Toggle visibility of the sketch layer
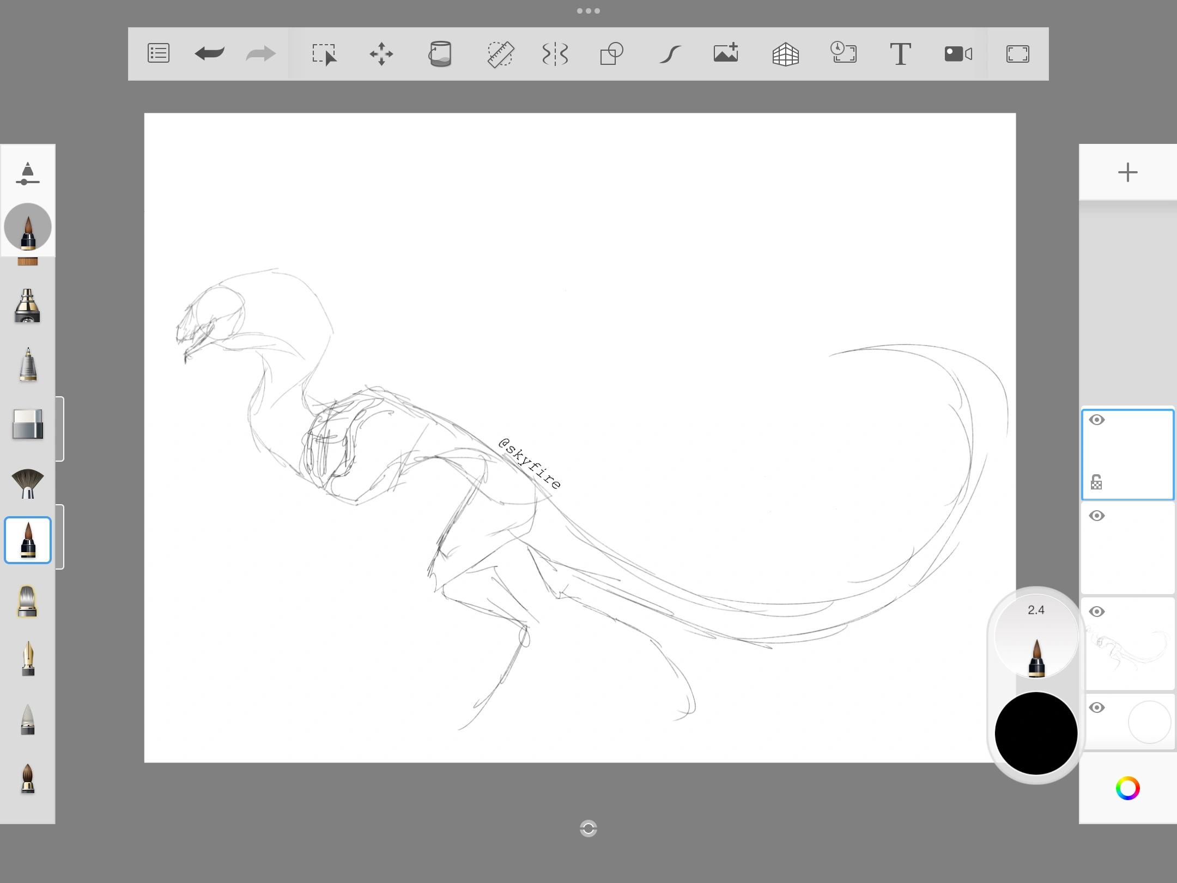1177x883 pixels. [1097, 612]
